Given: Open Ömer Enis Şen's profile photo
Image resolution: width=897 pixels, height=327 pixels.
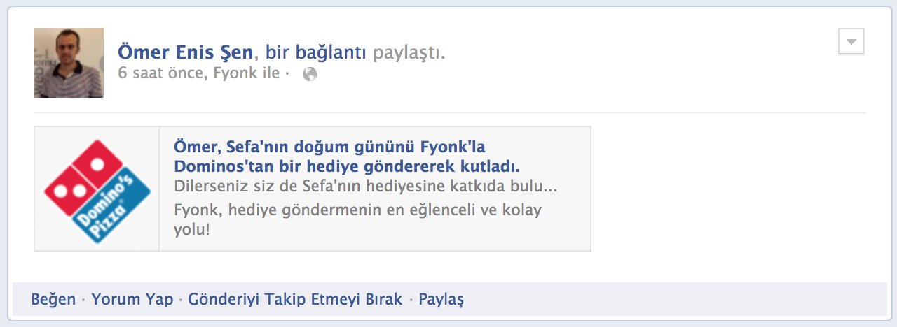Looking at the screenshot, I should [x=69, y=63].
